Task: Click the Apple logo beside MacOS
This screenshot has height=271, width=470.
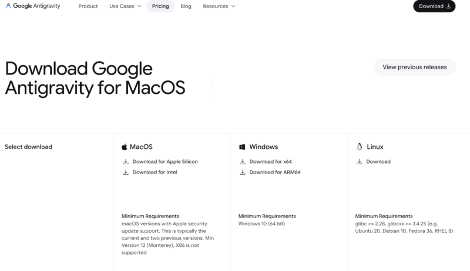Action: point(125,147)
